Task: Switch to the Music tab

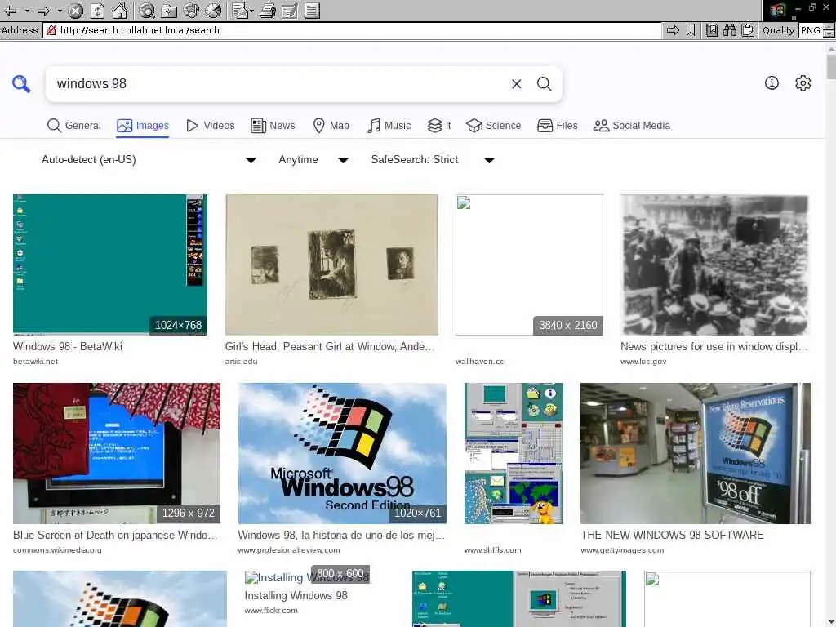Action: (389, 125)
